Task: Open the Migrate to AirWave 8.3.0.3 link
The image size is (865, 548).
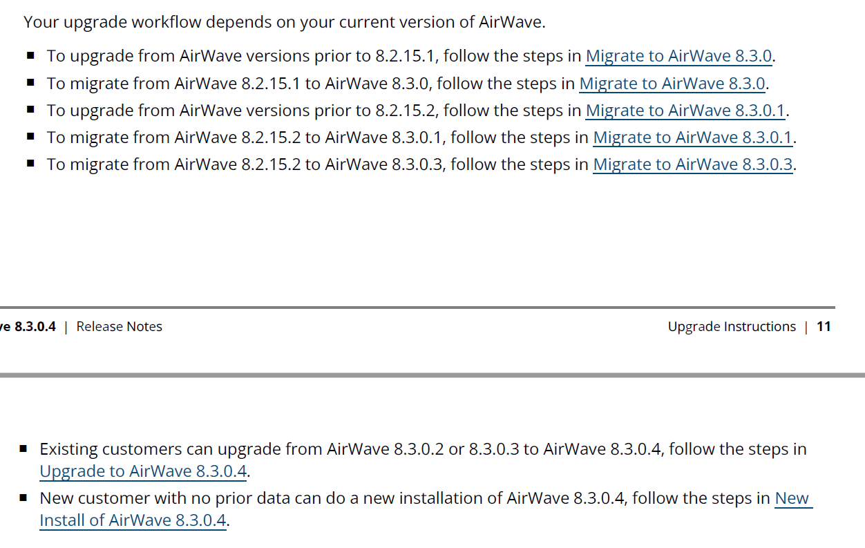Action: (692, 164)
